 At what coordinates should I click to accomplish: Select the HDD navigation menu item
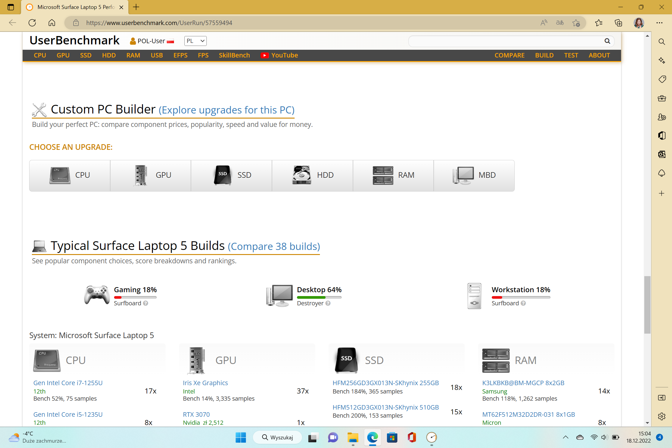[109, 55]
